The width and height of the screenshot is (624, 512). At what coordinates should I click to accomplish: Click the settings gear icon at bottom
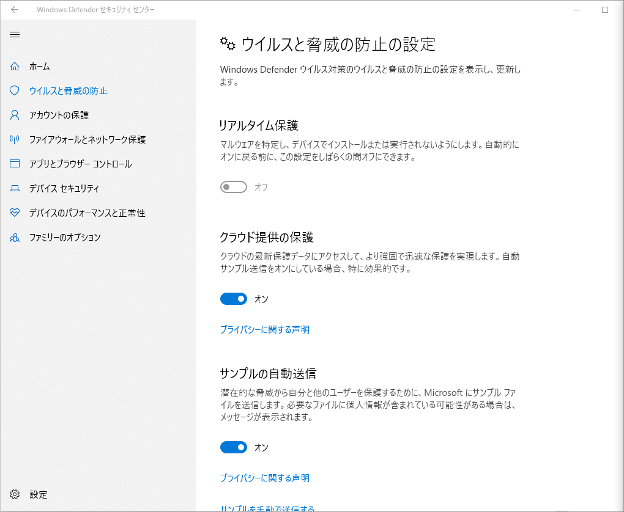[15, 494]
